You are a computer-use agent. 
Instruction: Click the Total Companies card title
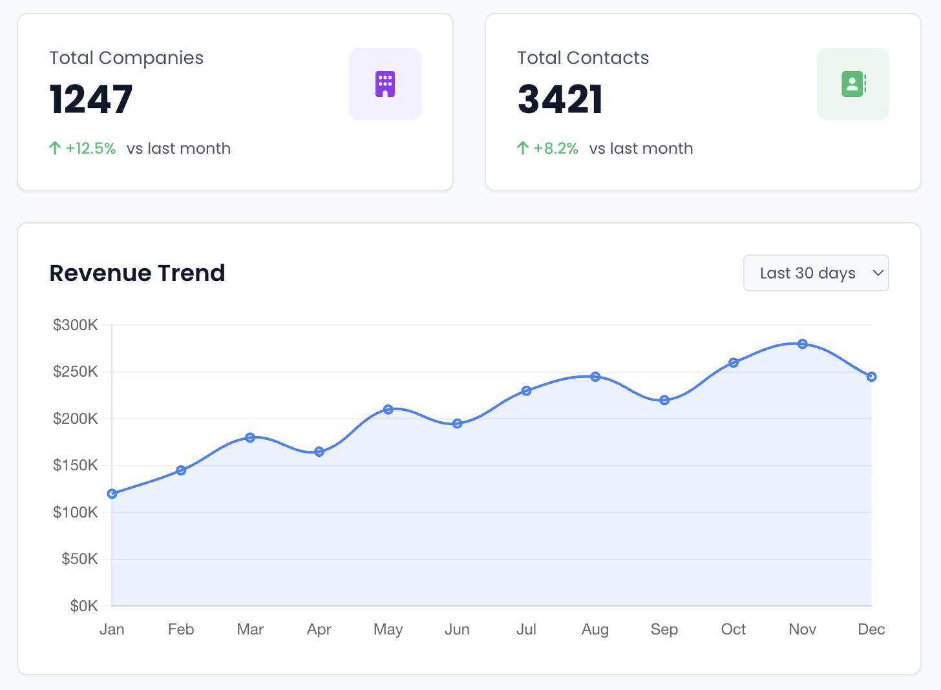pyautogui.click(x=127, y=58)
